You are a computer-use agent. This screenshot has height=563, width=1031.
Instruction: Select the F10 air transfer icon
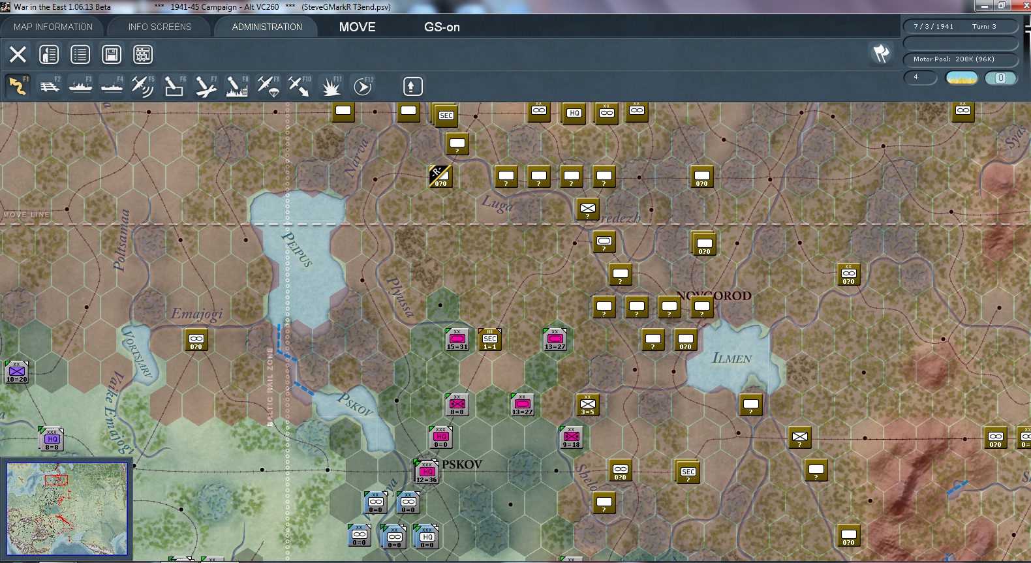300,86
